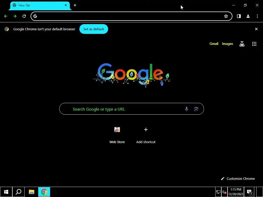This screenshot has height=197, width=263.
Task: Open Google Images link
Action: click(x=228, y=44)
